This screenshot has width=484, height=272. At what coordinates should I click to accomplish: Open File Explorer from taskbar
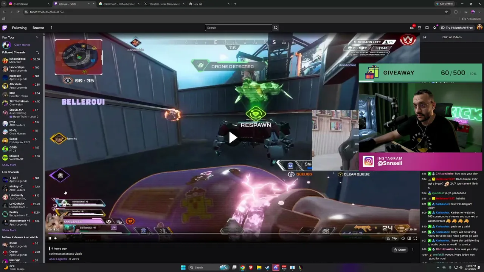259,267
